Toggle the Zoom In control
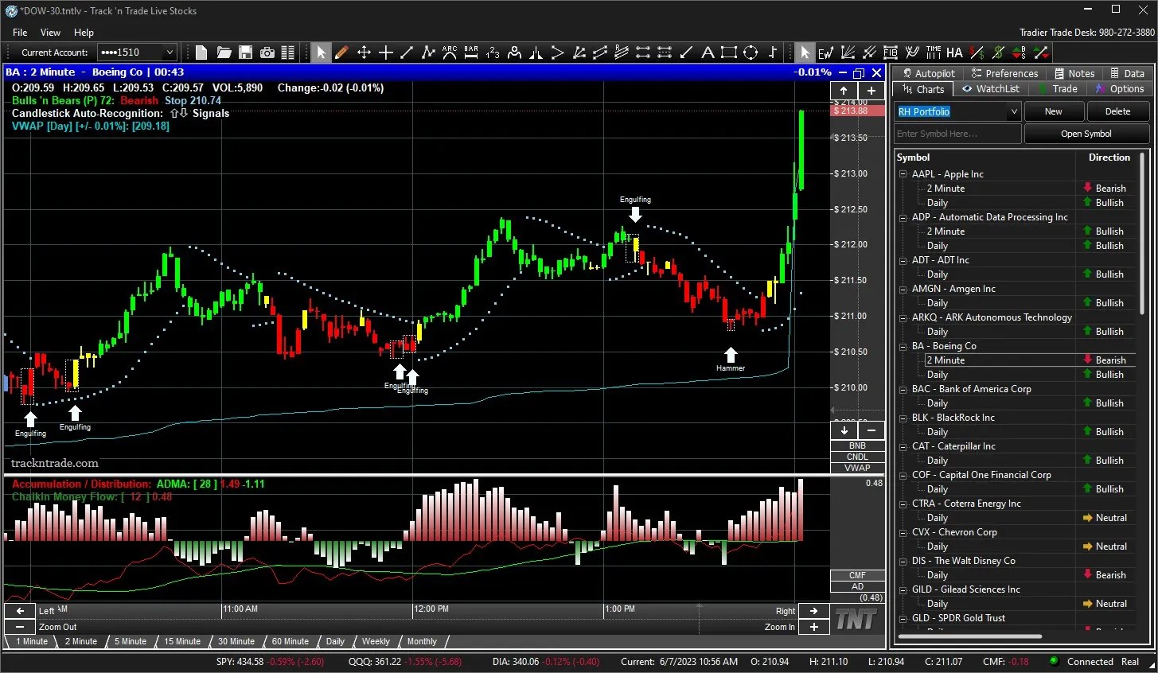This screenshot has height=673, width=1158. [x=813, y=627]
